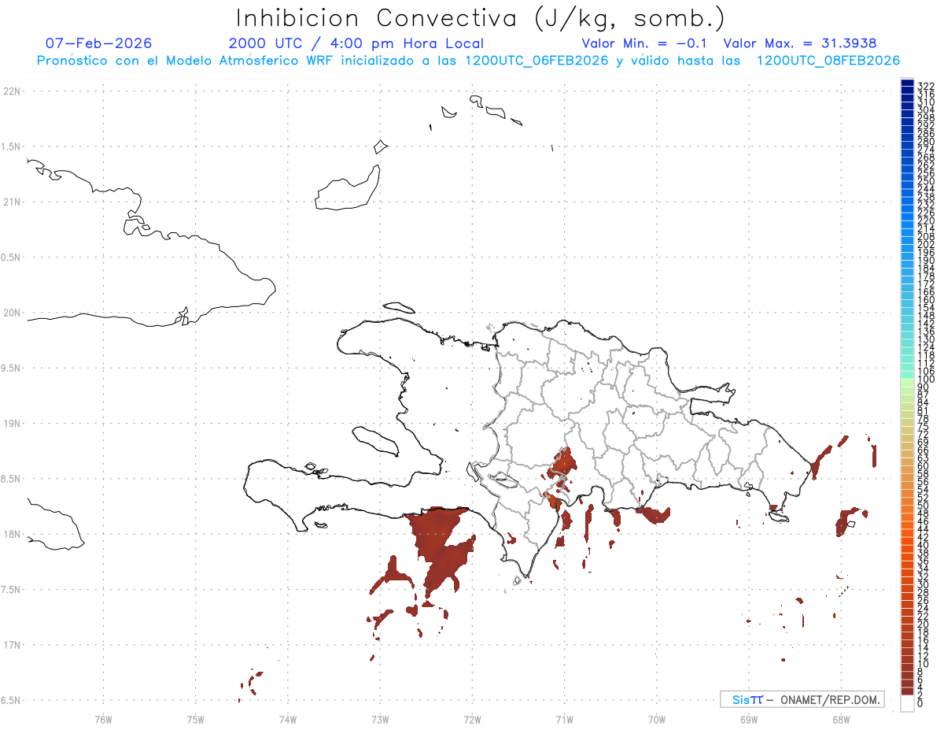Click the "19N" latitude label
Viewport: 944px width, 730px height.
tap(12, 424)
